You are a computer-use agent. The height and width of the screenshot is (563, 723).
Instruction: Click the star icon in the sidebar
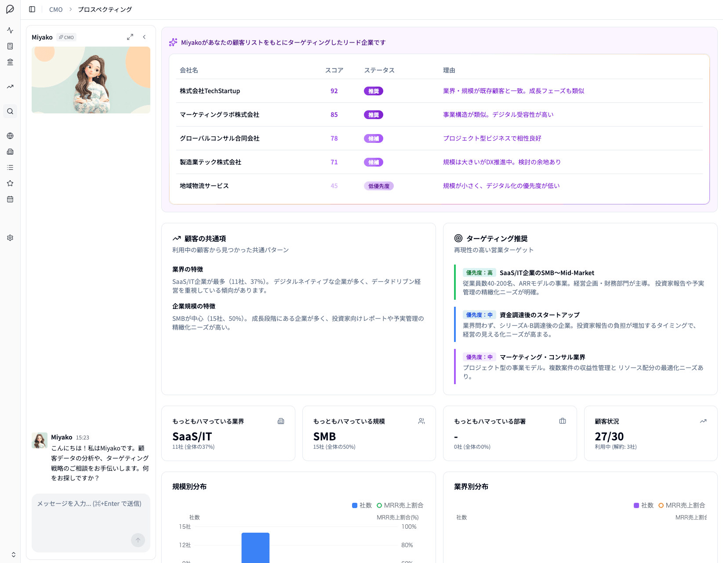[x=10, y=183]
